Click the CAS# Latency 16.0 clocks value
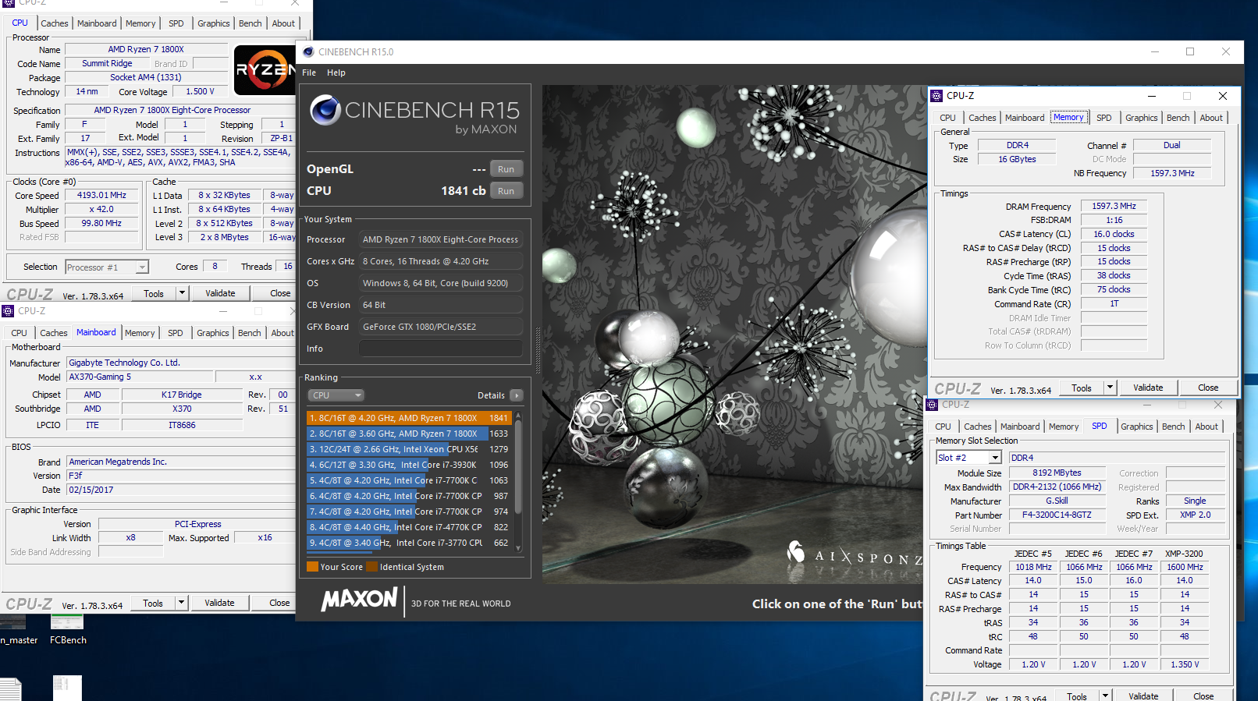The height and width of the screenshot is (701, 1258). pos(1114,234)
